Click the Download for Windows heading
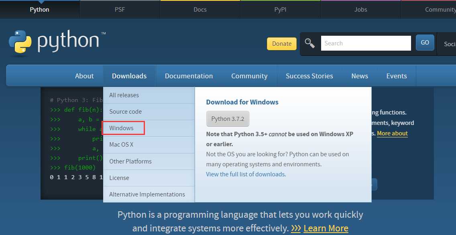The height and width of the screenshot is (235, 456). pos(242,102)
